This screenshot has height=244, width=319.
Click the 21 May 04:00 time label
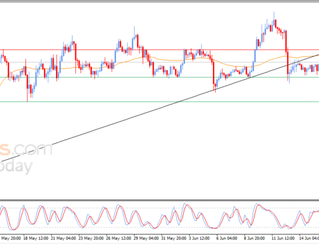(x=63, y=238)
